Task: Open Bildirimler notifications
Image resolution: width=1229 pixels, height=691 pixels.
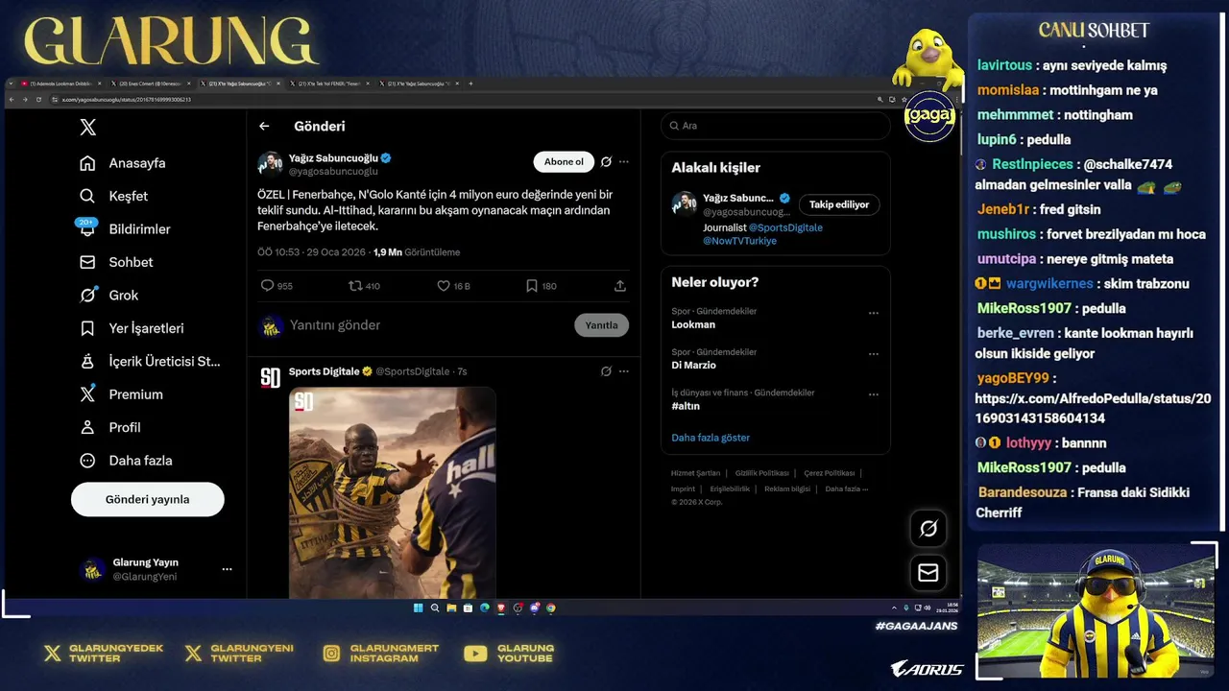Action: pos(125,229)
